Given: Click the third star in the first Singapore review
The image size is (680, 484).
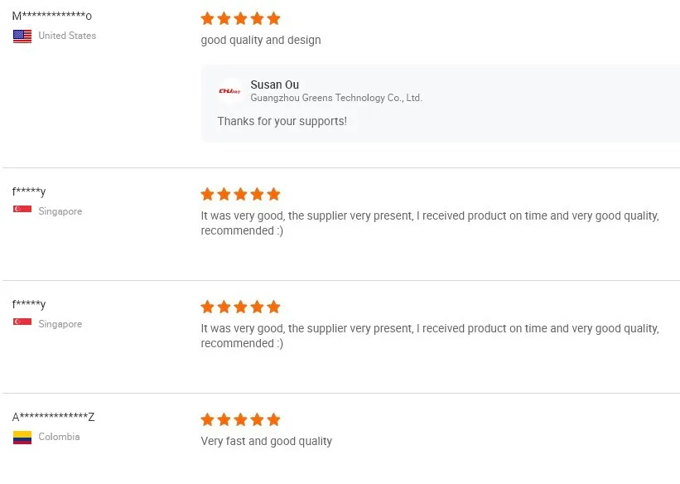Looking at the screenshot, I should pyautogui.click(x=241, y=194).
